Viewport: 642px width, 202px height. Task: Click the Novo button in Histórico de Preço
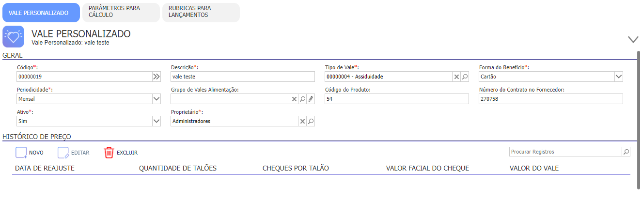(30, 153)
